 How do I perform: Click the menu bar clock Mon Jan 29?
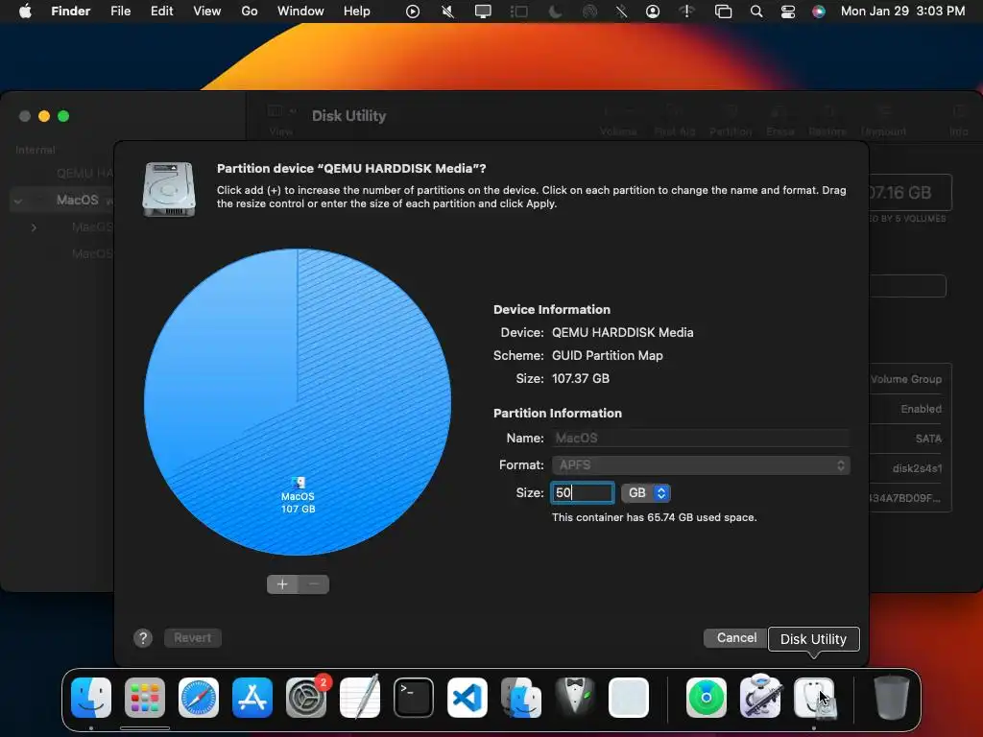click(902, 12)
